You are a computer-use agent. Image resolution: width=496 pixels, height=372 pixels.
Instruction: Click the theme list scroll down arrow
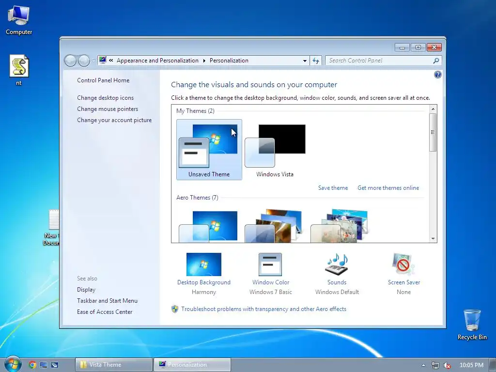(x=433, y=239)
